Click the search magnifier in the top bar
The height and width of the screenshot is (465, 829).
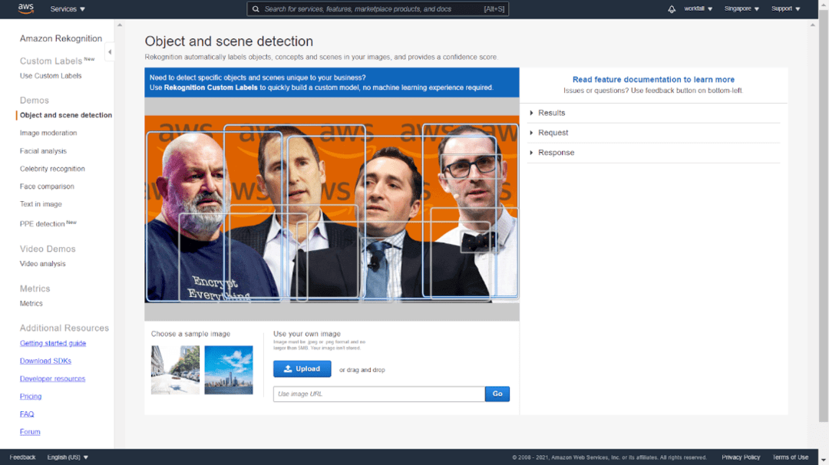[256, 8]
